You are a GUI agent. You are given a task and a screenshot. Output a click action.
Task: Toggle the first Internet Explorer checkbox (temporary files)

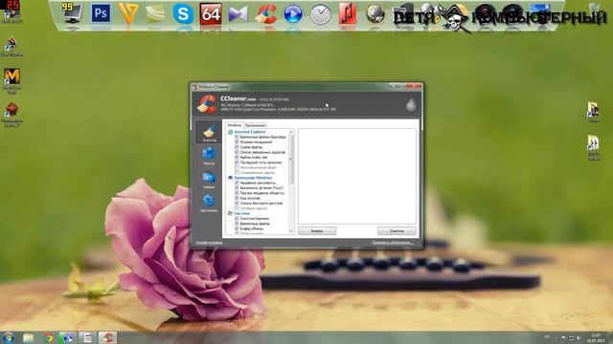click(237, 137)
